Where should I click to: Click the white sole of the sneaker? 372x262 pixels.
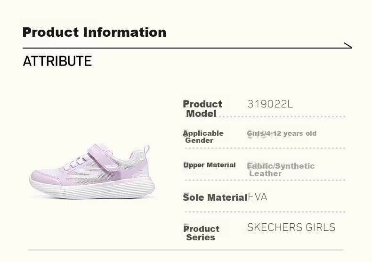(92, 189)
